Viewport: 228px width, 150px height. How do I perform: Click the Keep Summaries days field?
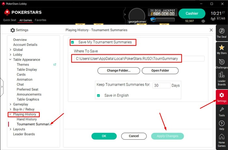point(162,85)
